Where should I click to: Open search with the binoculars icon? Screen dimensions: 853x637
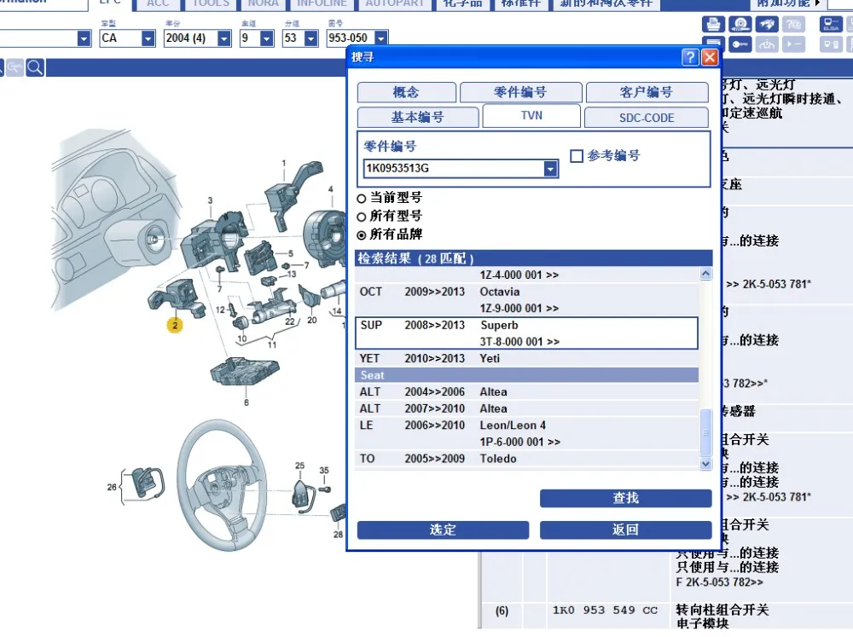(767, 24)
